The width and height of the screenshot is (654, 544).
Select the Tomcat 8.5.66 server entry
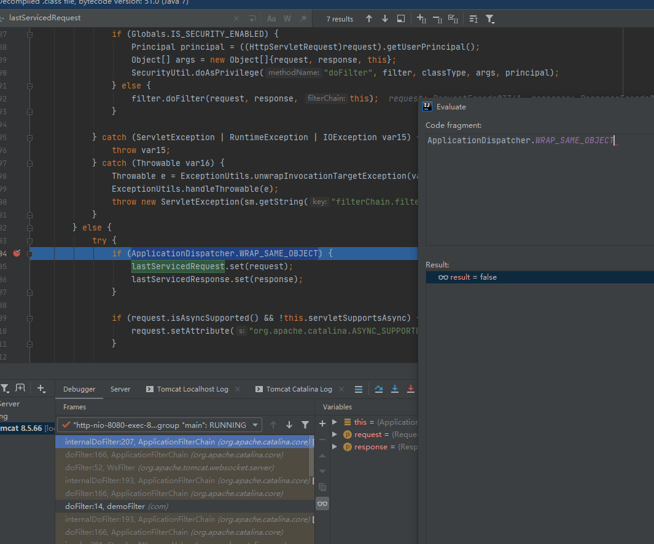(x=28, y=428)
